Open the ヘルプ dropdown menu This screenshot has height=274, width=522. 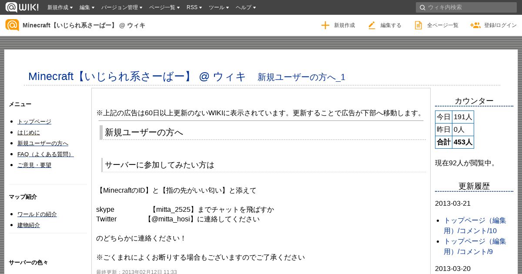coord(246,7)
